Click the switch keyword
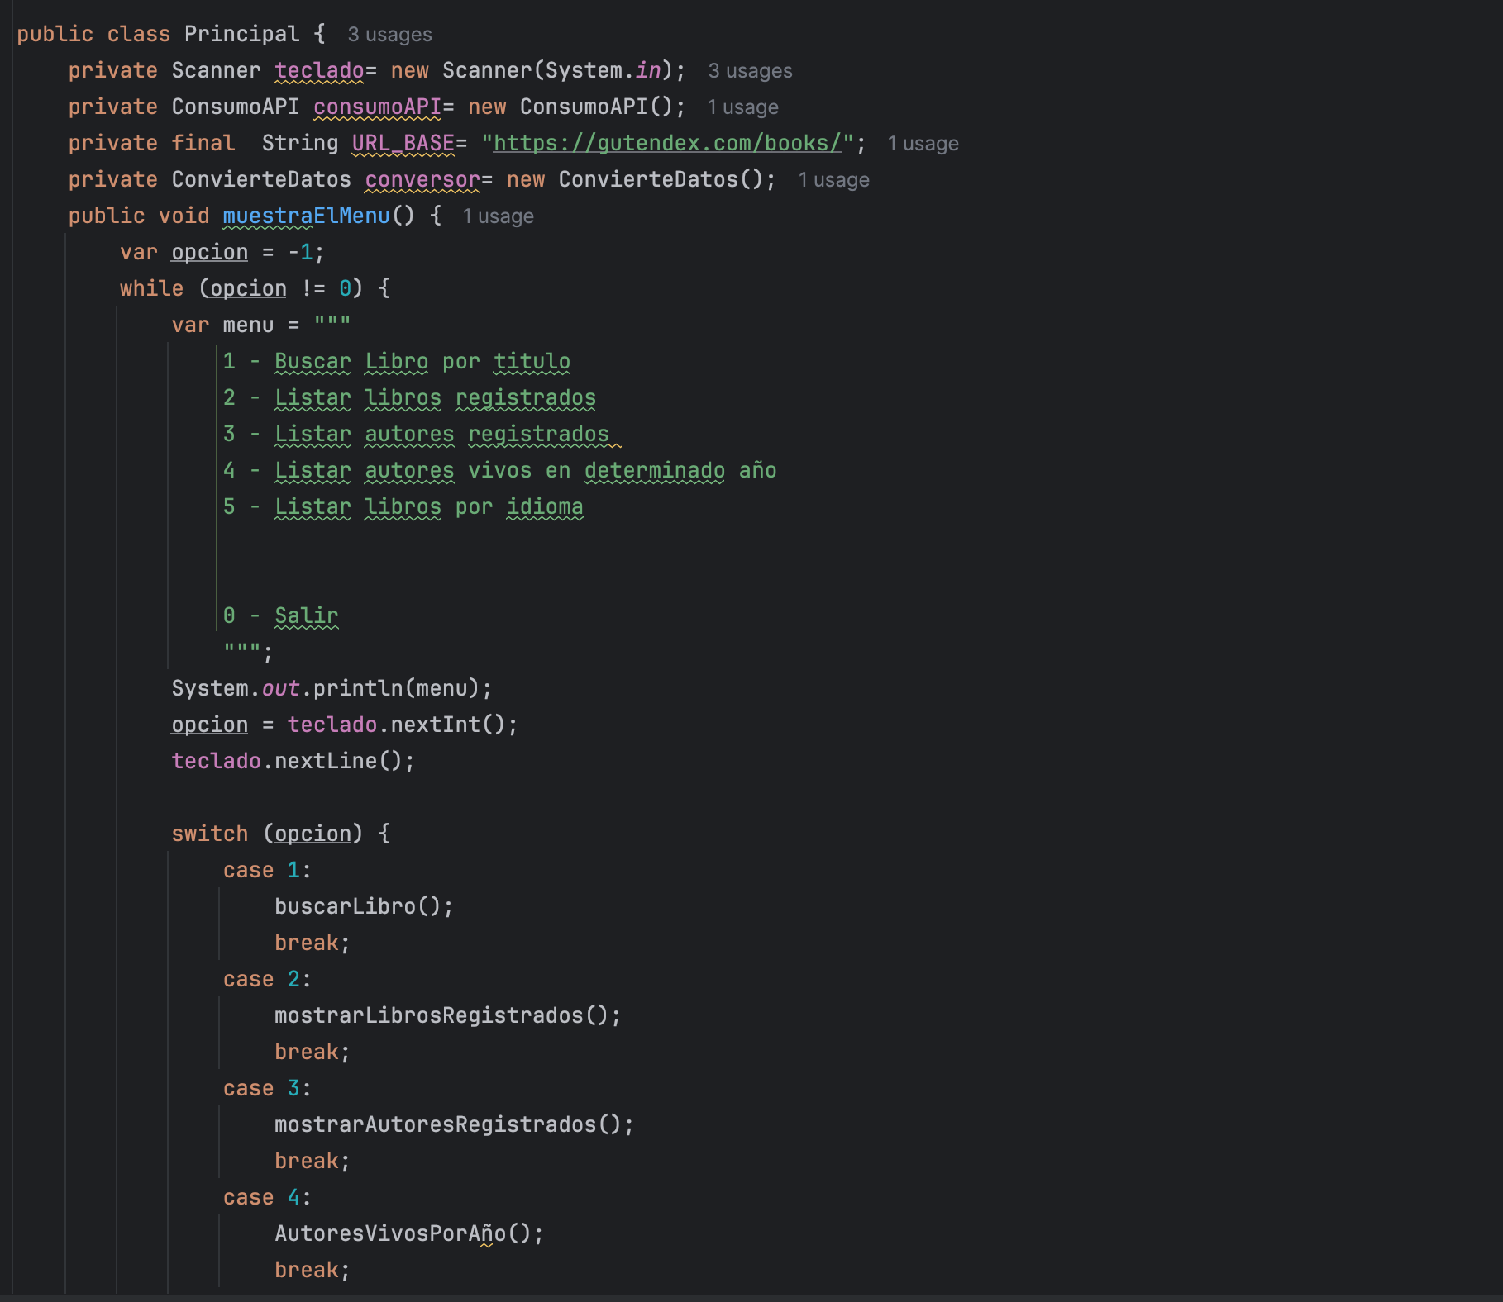 209,834
